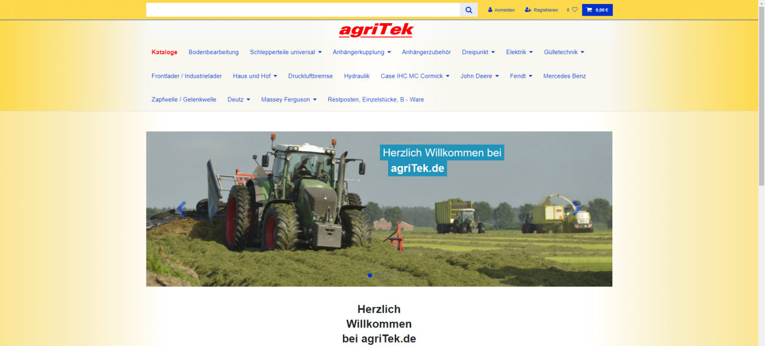
Task: Open the Kataloge menu item
Action: pyautogui.click(x=164, y=52)
